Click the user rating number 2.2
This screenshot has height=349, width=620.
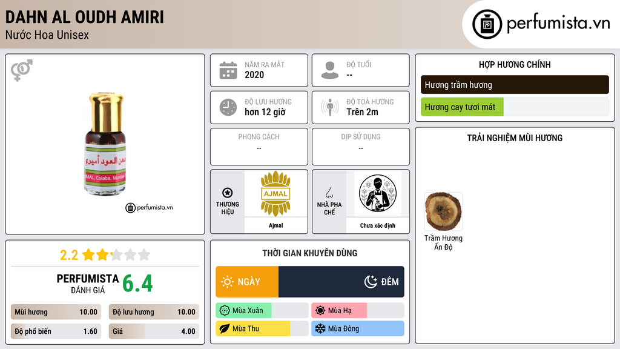click(69, 255)
